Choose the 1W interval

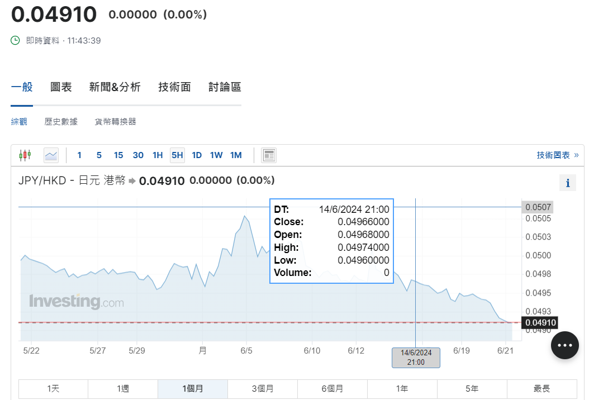coord(216,155)
